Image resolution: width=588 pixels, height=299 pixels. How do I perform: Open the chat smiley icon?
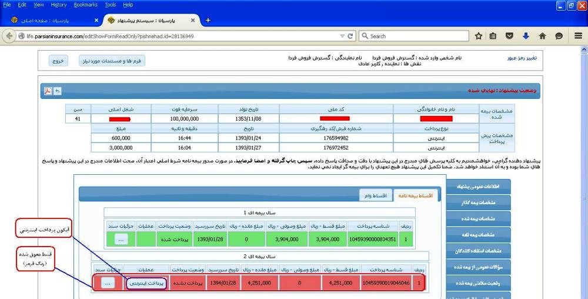tap(559, 36)
